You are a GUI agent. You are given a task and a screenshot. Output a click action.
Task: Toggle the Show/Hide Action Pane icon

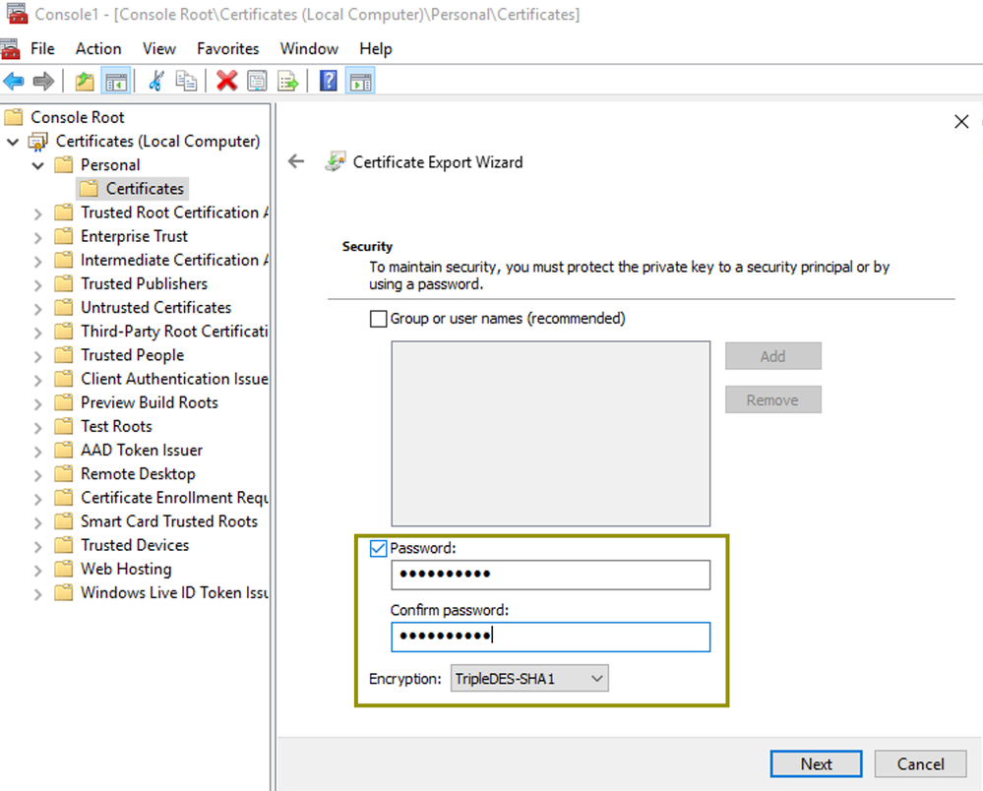point(360,81)
